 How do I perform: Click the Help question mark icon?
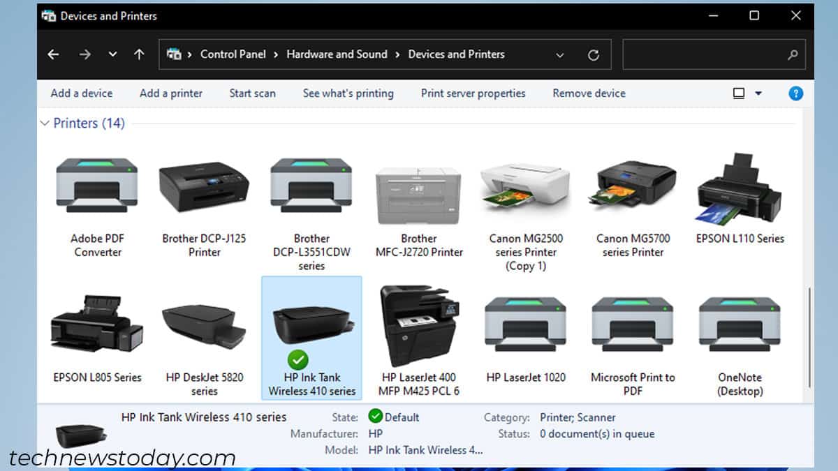click(x=795, y=94)
